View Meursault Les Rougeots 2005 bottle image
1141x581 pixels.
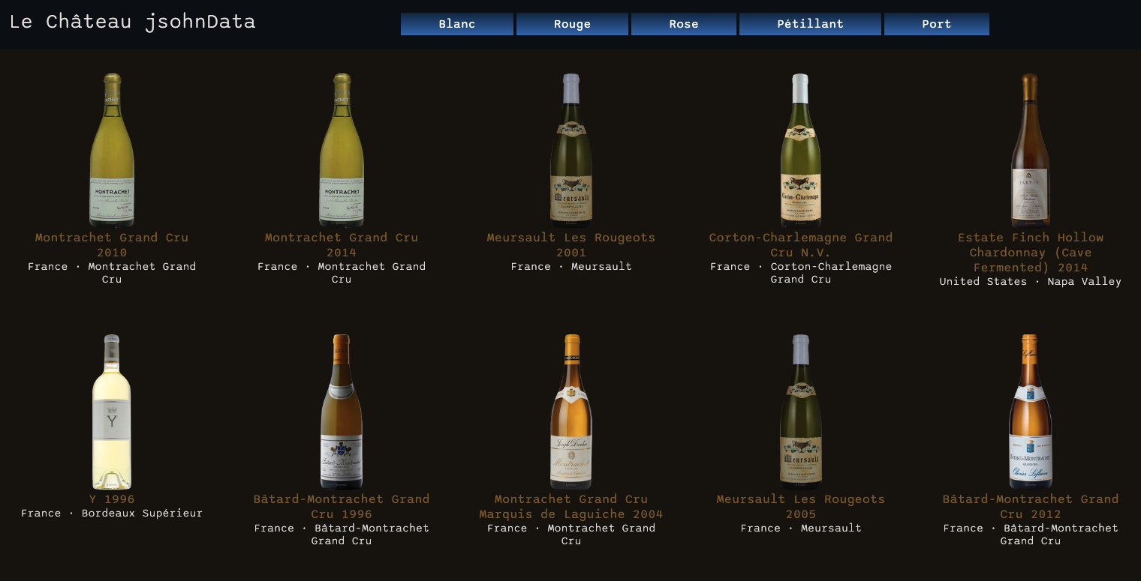tap(801, 412)
